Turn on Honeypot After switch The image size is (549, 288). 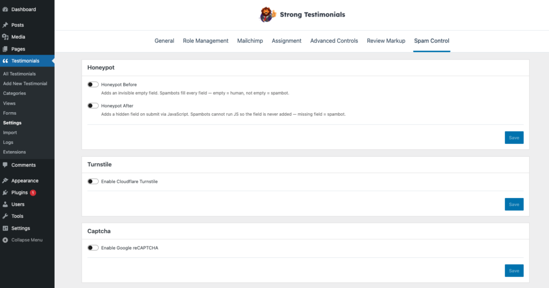[93, 106]
